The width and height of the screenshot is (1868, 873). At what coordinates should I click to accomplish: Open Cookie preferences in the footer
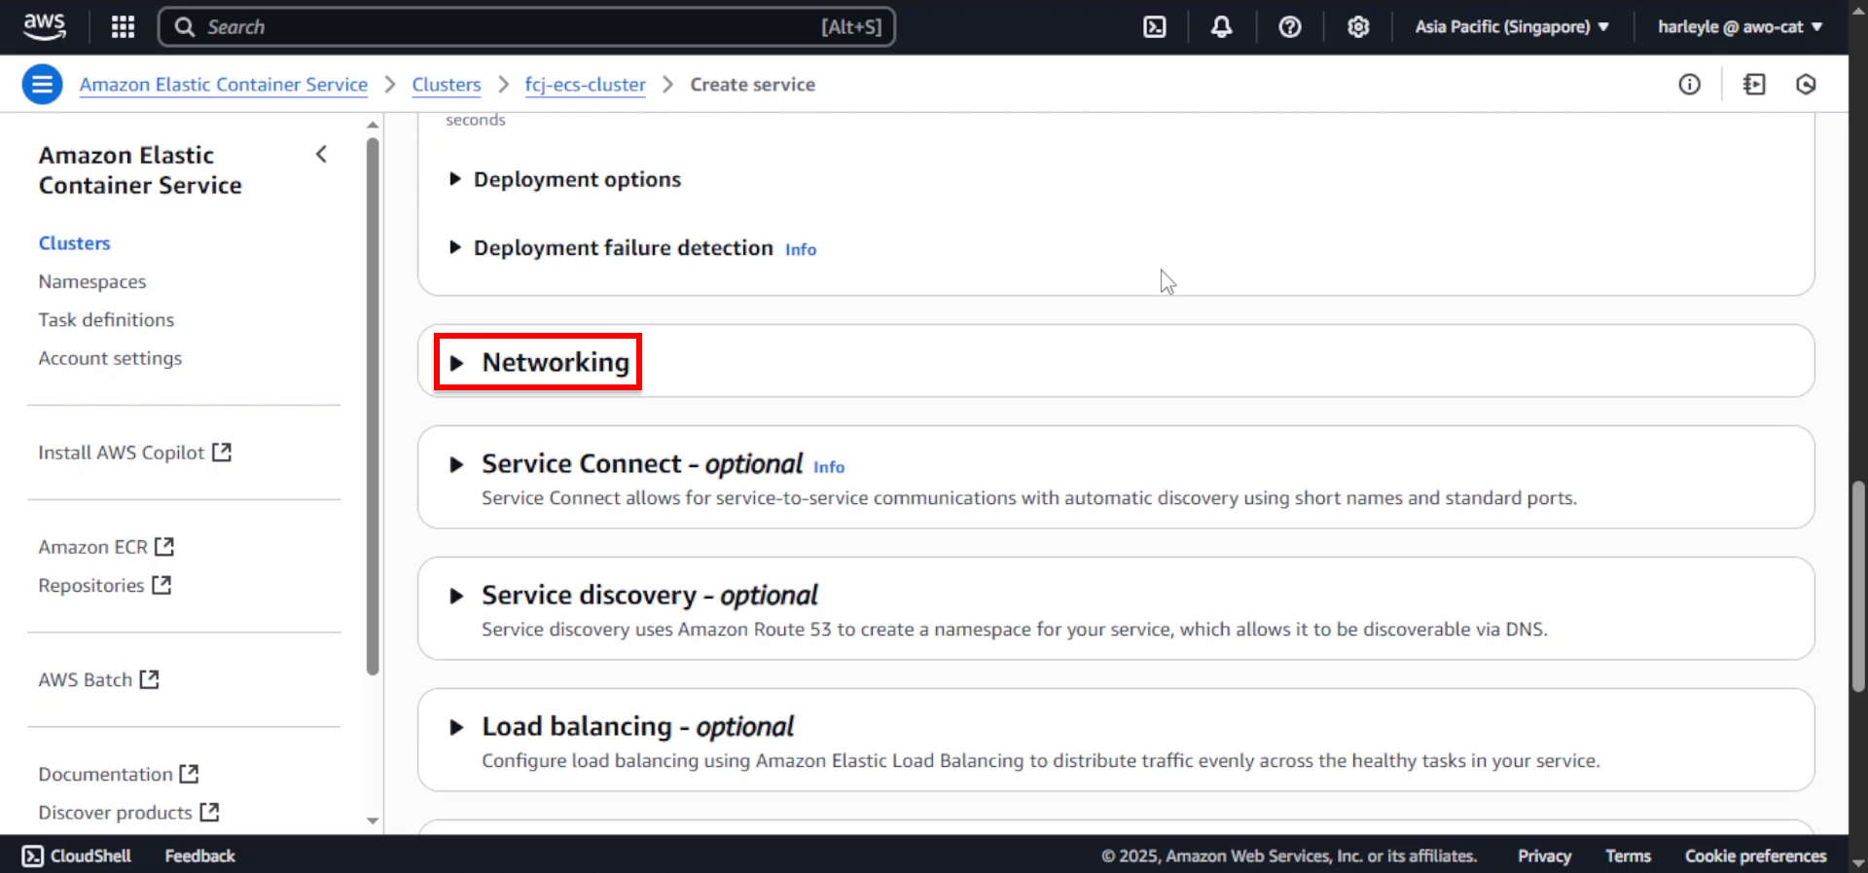click(1755, 855)
